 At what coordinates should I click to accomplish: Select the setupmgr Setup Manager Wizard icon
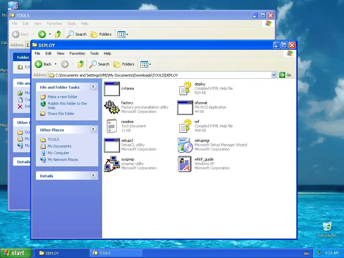pyautogui.click(x=185, y=145)
